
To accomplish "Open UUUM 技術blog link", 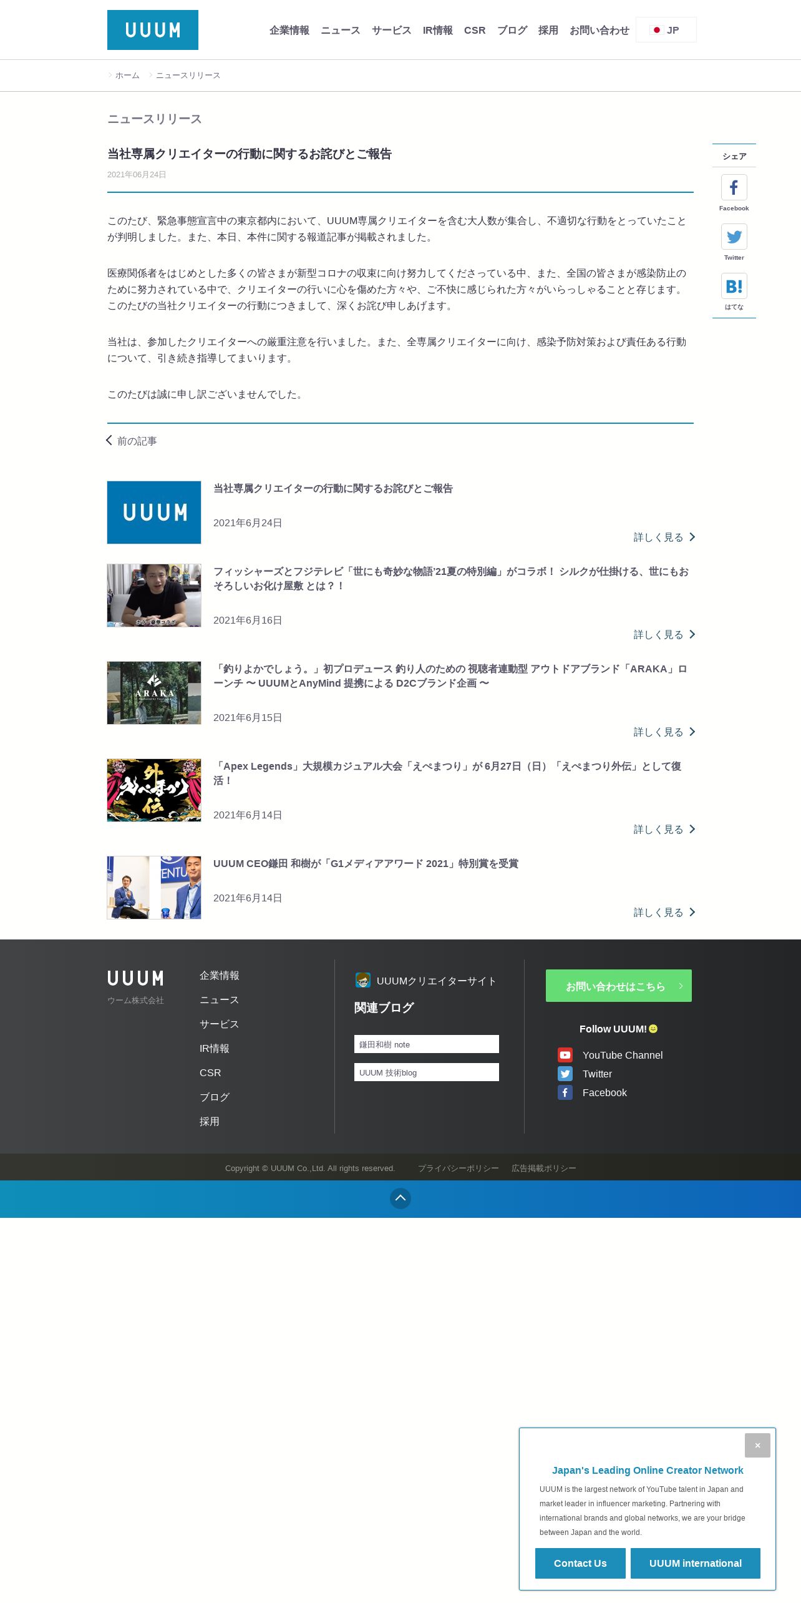I will (427, 1072).
